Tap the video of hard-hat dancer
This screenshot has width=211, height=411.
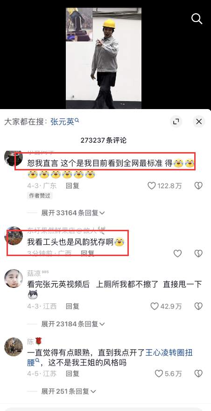104,58
